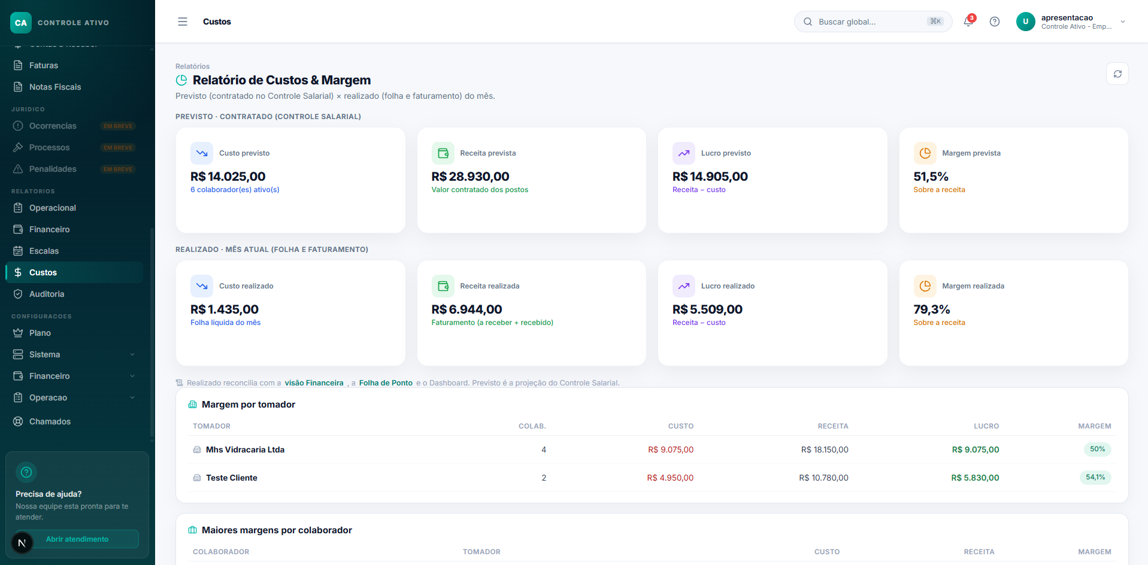The height and width of the screenshot is (565, 1148).
Task: Click the R$ 5.830,00 lucro cell
Action: 975,478
